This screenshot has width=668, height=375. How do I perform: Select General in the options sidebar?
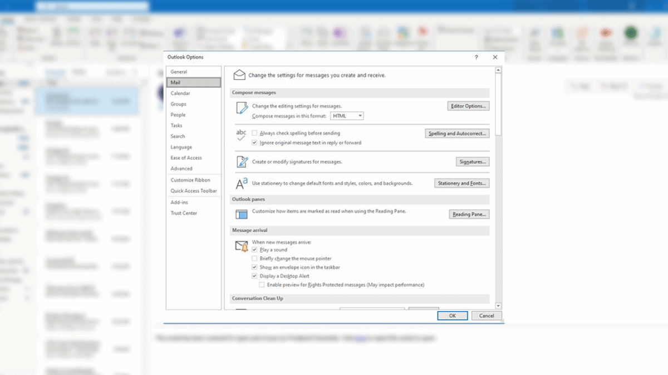(193, 72)
